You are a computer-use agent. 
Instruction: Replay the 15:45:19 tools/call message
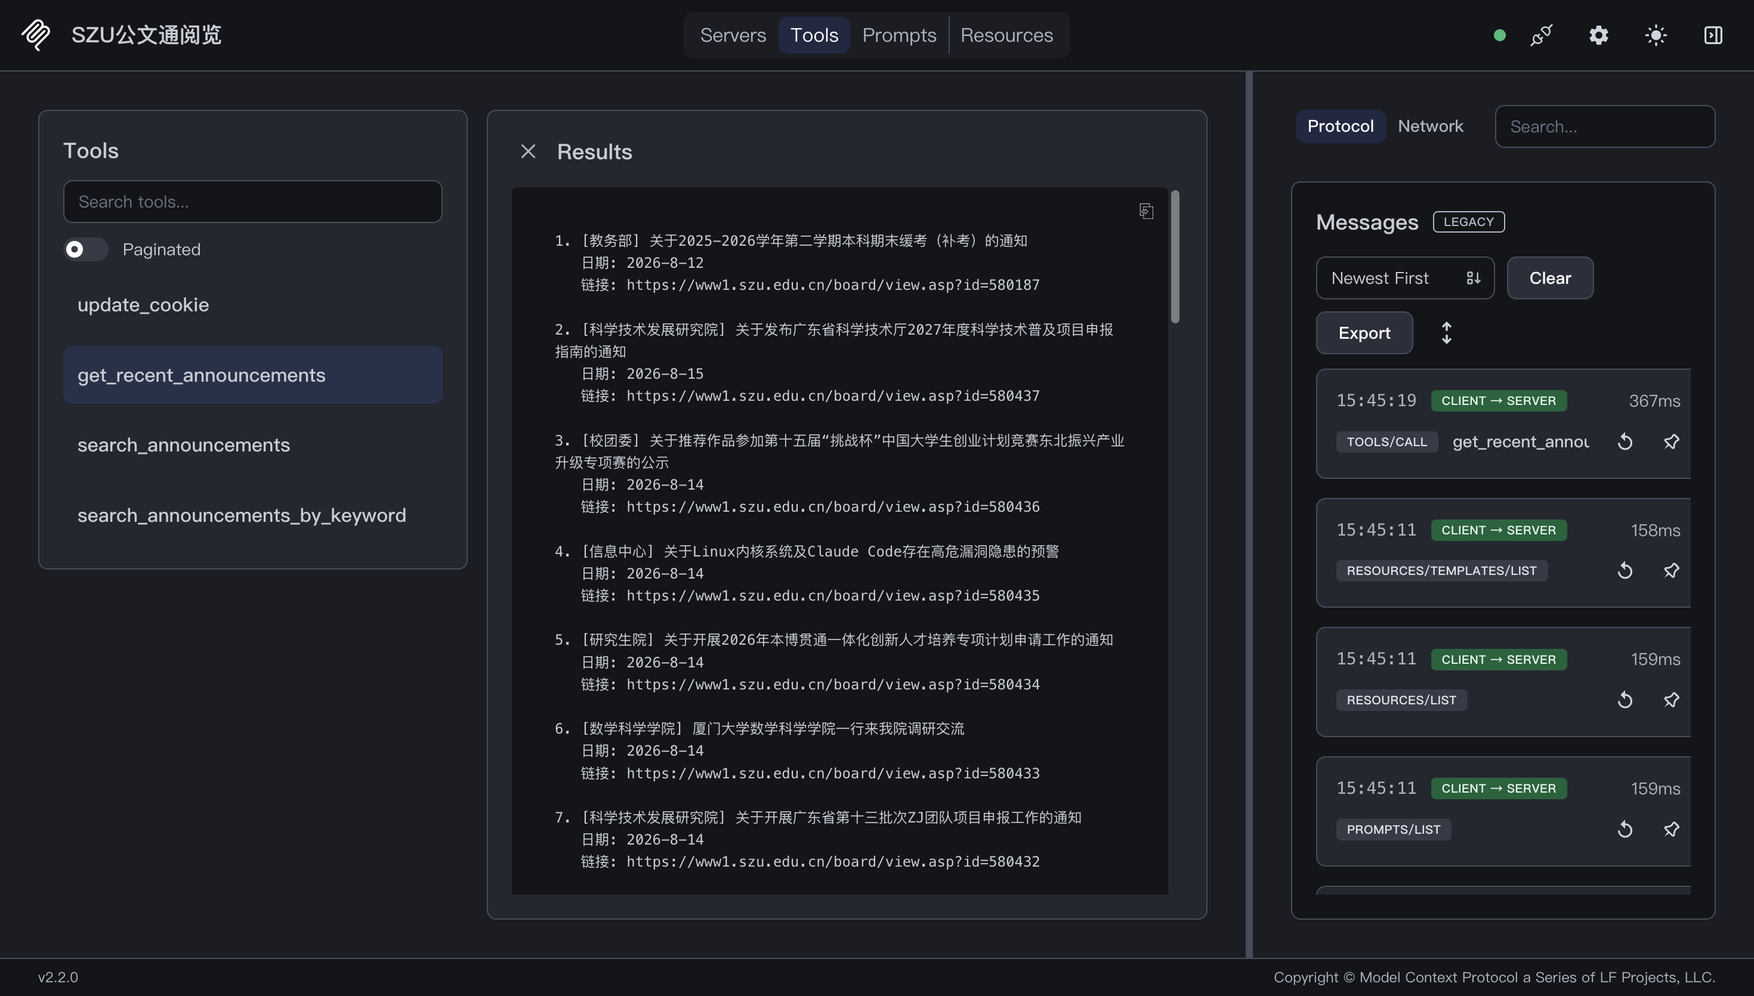pyautogui.click(x=1625, y=442)
